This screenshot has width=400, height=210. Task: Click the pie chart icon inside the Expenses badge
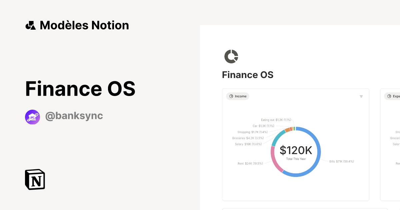pos(389,96)
